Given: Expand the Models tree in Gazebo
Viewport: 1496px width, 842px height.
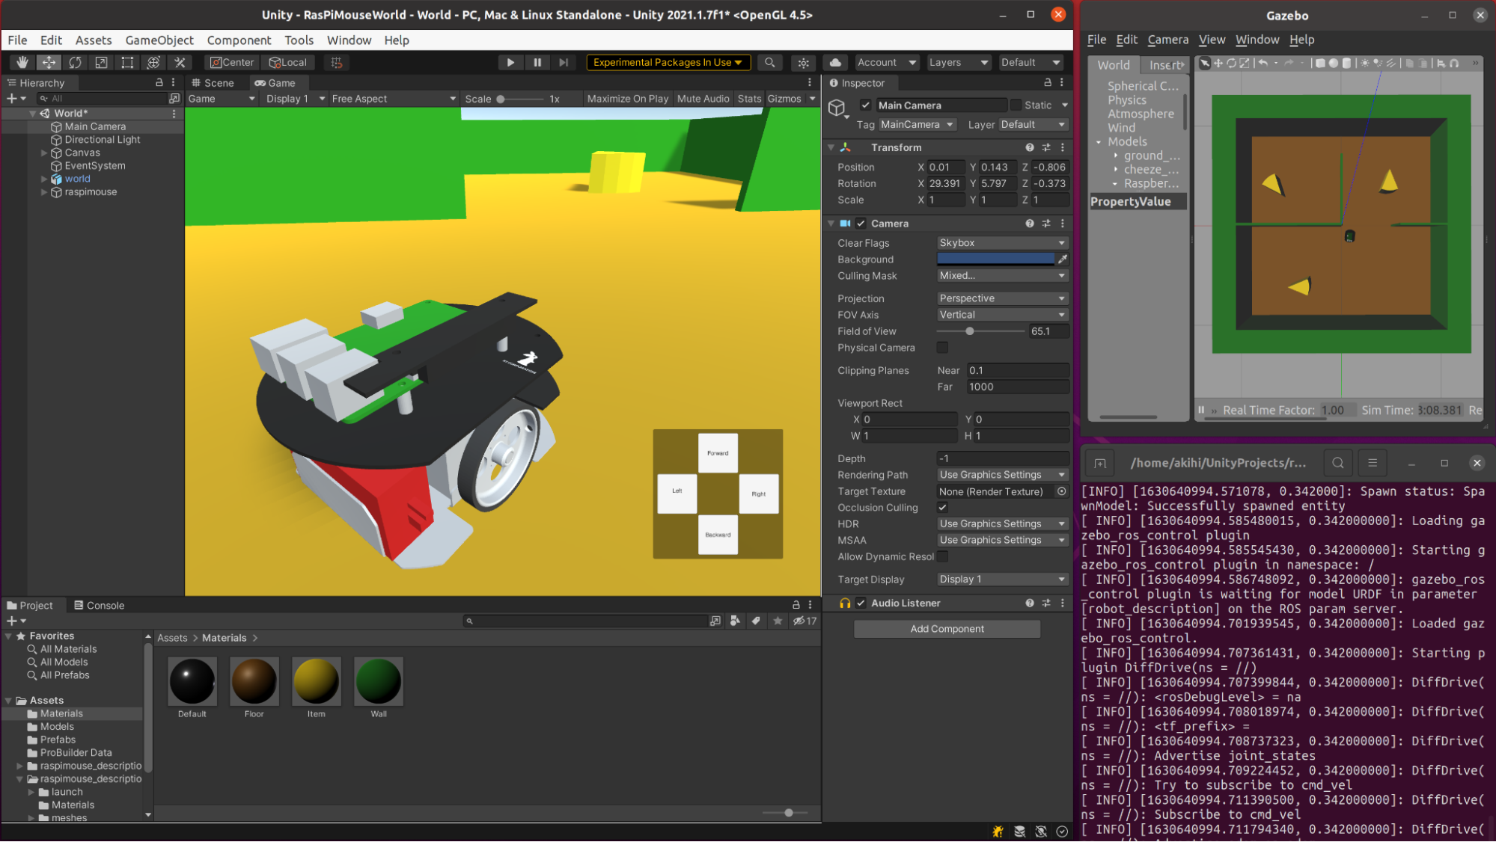Looking at the screenshot, I should 1099,141.
